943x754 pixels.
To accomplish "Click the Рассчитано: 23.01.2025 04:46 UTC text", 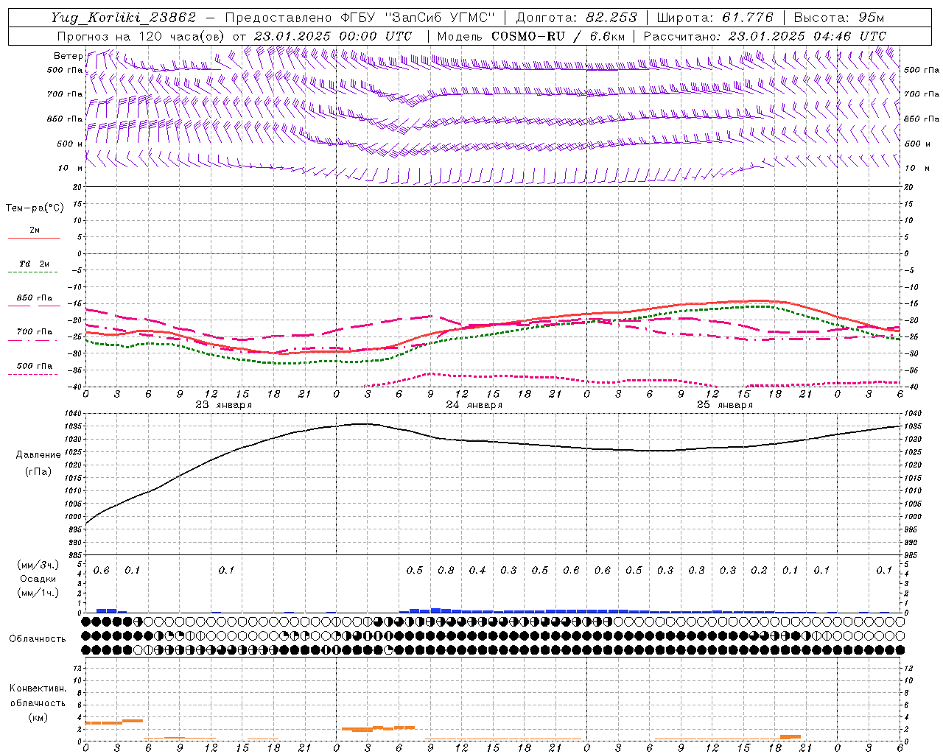I will point(765,36).
